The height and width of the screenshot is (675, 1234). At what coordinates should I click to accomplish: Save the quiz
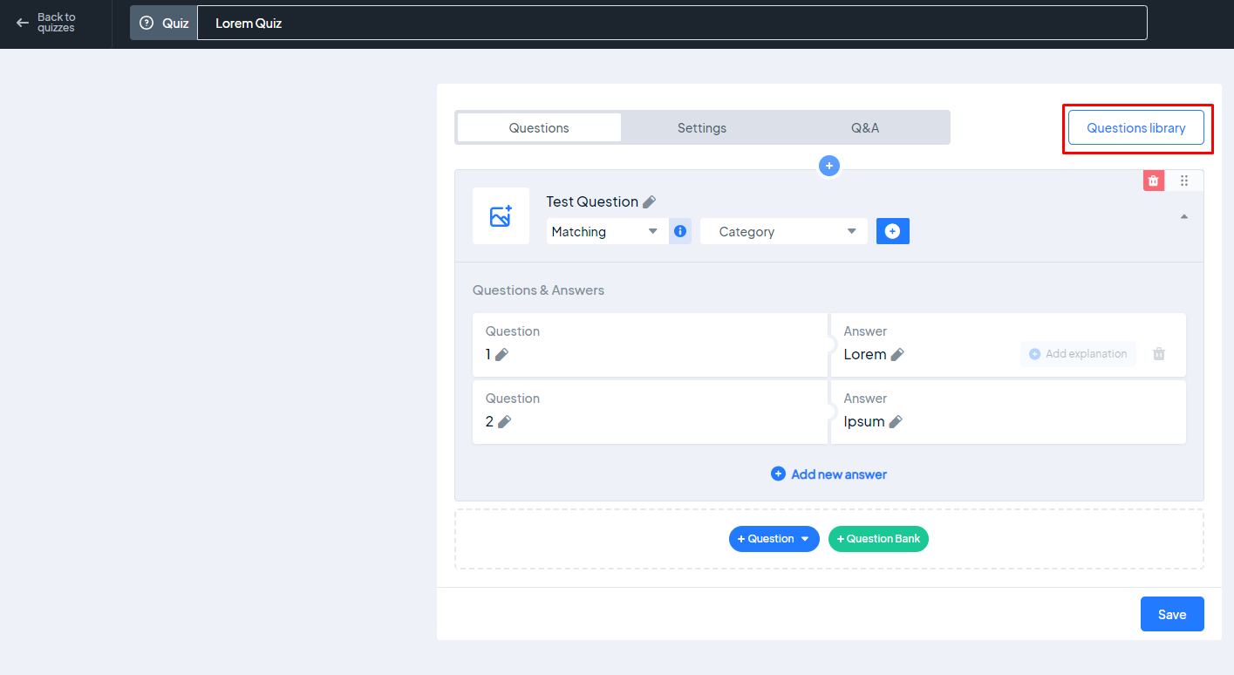pyautogui.click(x=1172, y=614)
